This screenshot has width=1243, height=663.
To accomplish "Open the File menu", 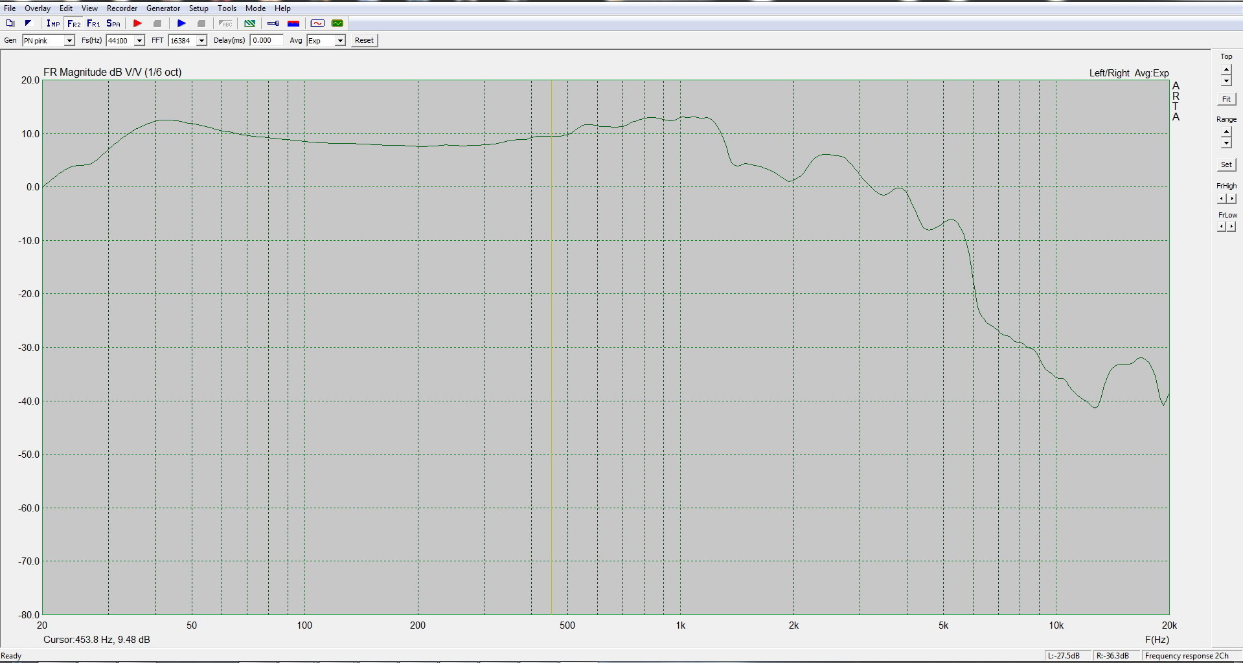I will coord(10,8).
